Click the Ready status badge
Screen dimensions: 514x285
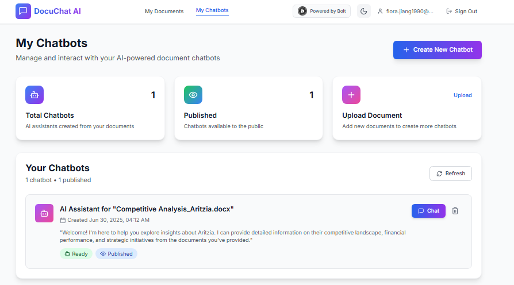point(76,253)
